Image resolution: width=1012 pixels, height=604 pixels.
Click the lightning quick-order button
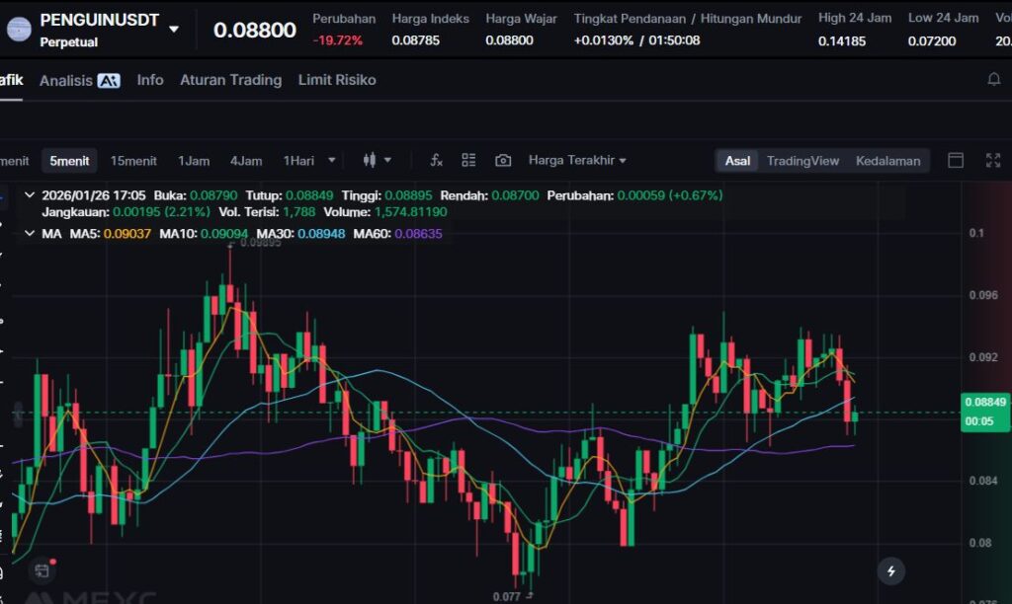point(891,570)
